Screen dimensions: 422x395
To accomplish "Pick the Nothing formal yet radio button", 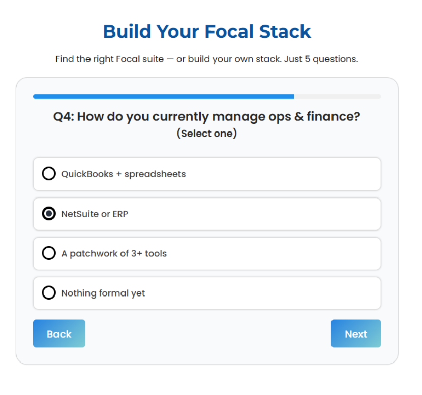I will 49,293.
